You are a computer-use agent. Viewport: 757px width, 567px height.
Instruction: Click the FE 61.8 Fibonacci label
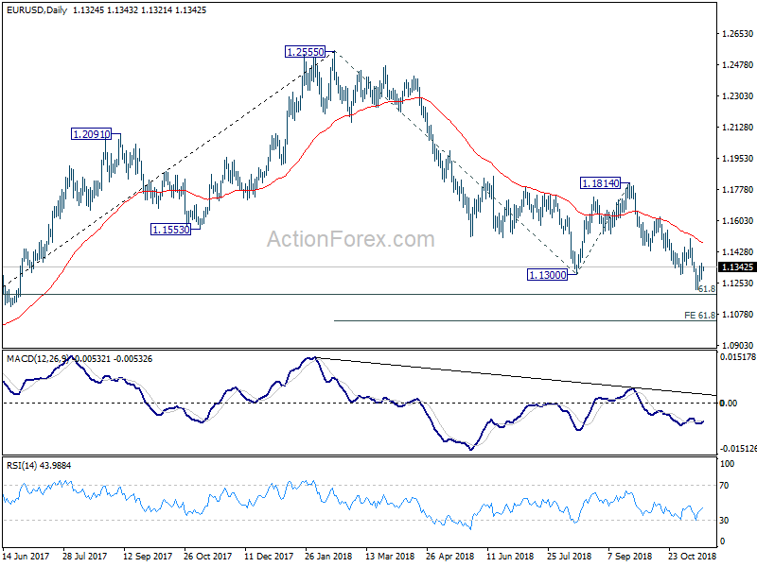coord(699,316)
